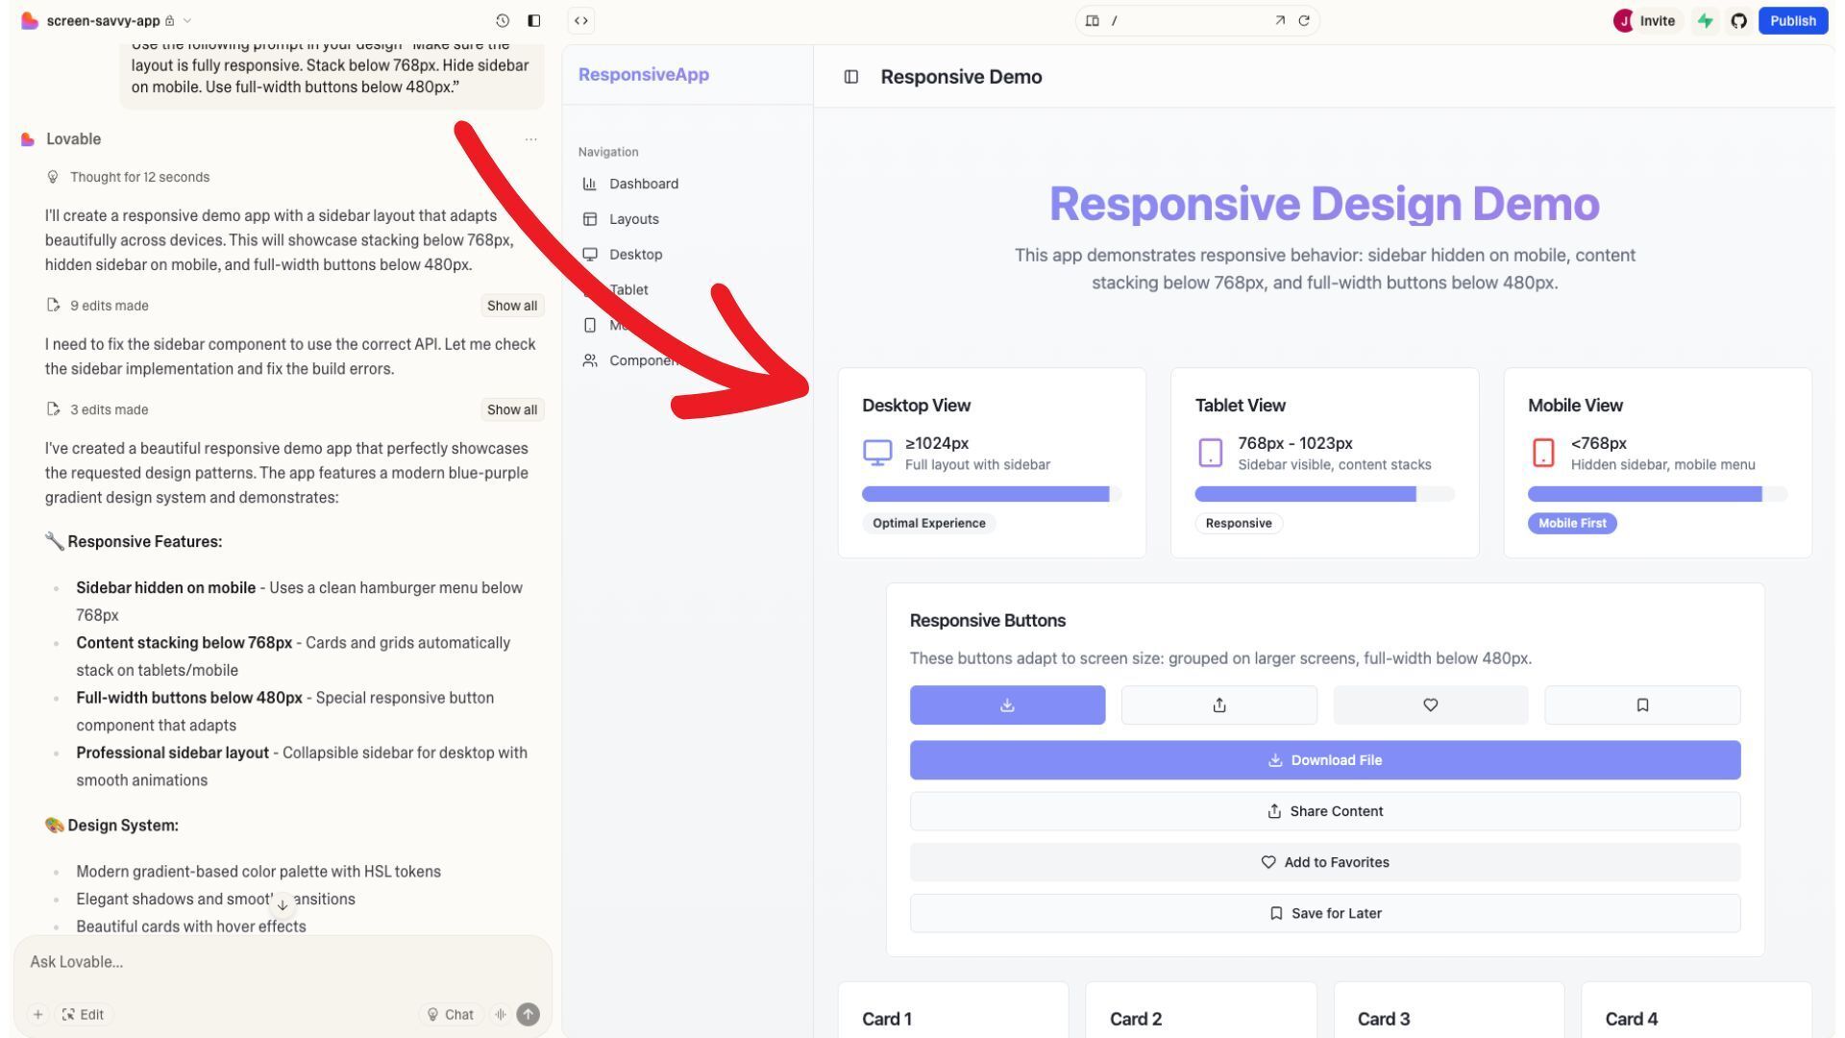
Task: Click the green lightning bolt icon
Action: click(x=1705, y=20)
